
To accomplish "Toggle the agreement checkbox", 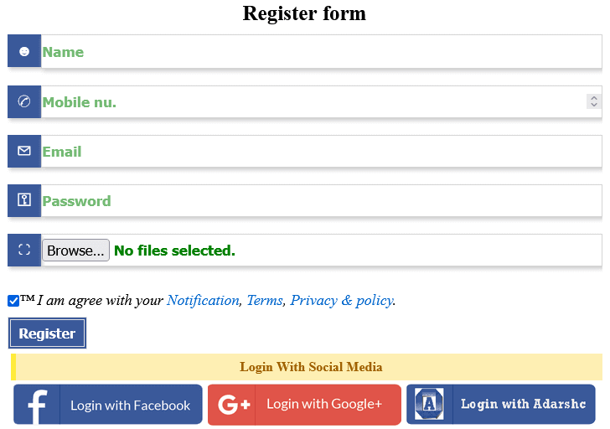I will 13,301.
